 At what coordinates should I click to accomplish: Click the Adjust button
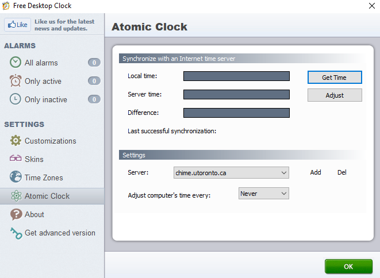[x=335, y=95]
